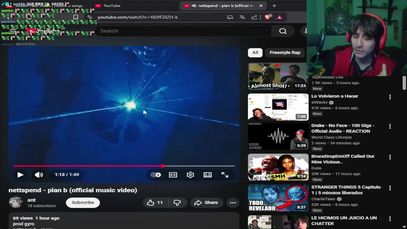Click the TODO REVELADO 8:37 thumbnail
Viewport: 407px width, 229px height.
pyautogui.click(x=278, y=198)
